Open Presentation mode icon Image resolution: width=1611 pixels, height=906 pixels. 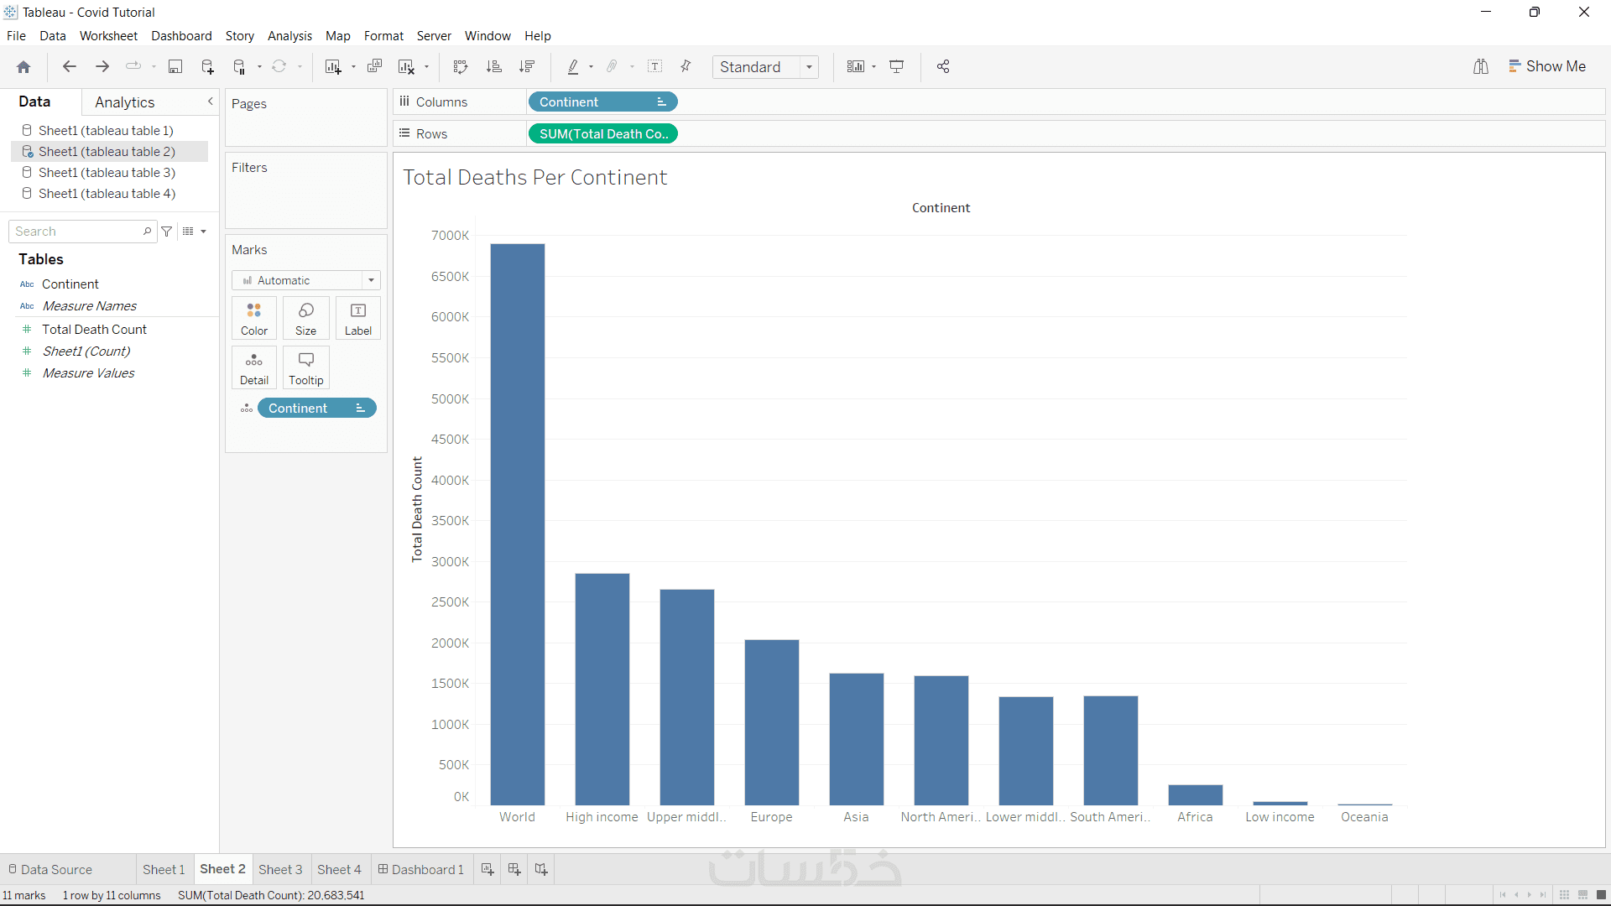click(897, 67)
